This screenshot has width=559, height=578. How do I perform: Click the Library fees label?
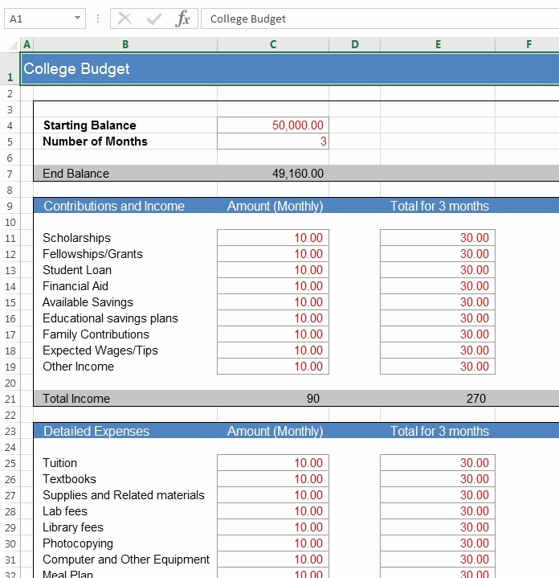point(73,527)
